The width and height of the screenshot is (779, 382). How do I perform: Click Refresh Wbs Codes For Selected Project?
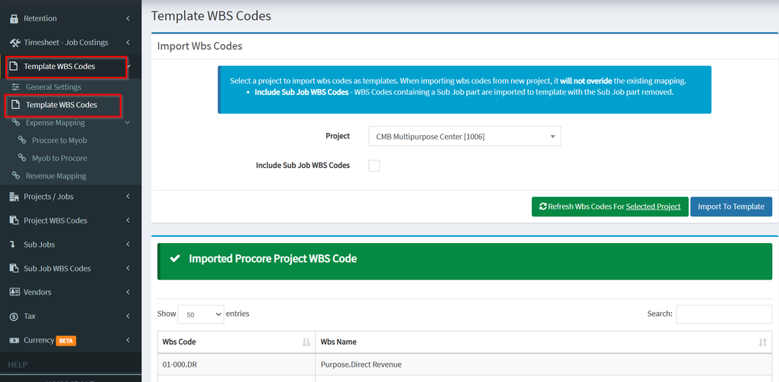pos(609,207)
